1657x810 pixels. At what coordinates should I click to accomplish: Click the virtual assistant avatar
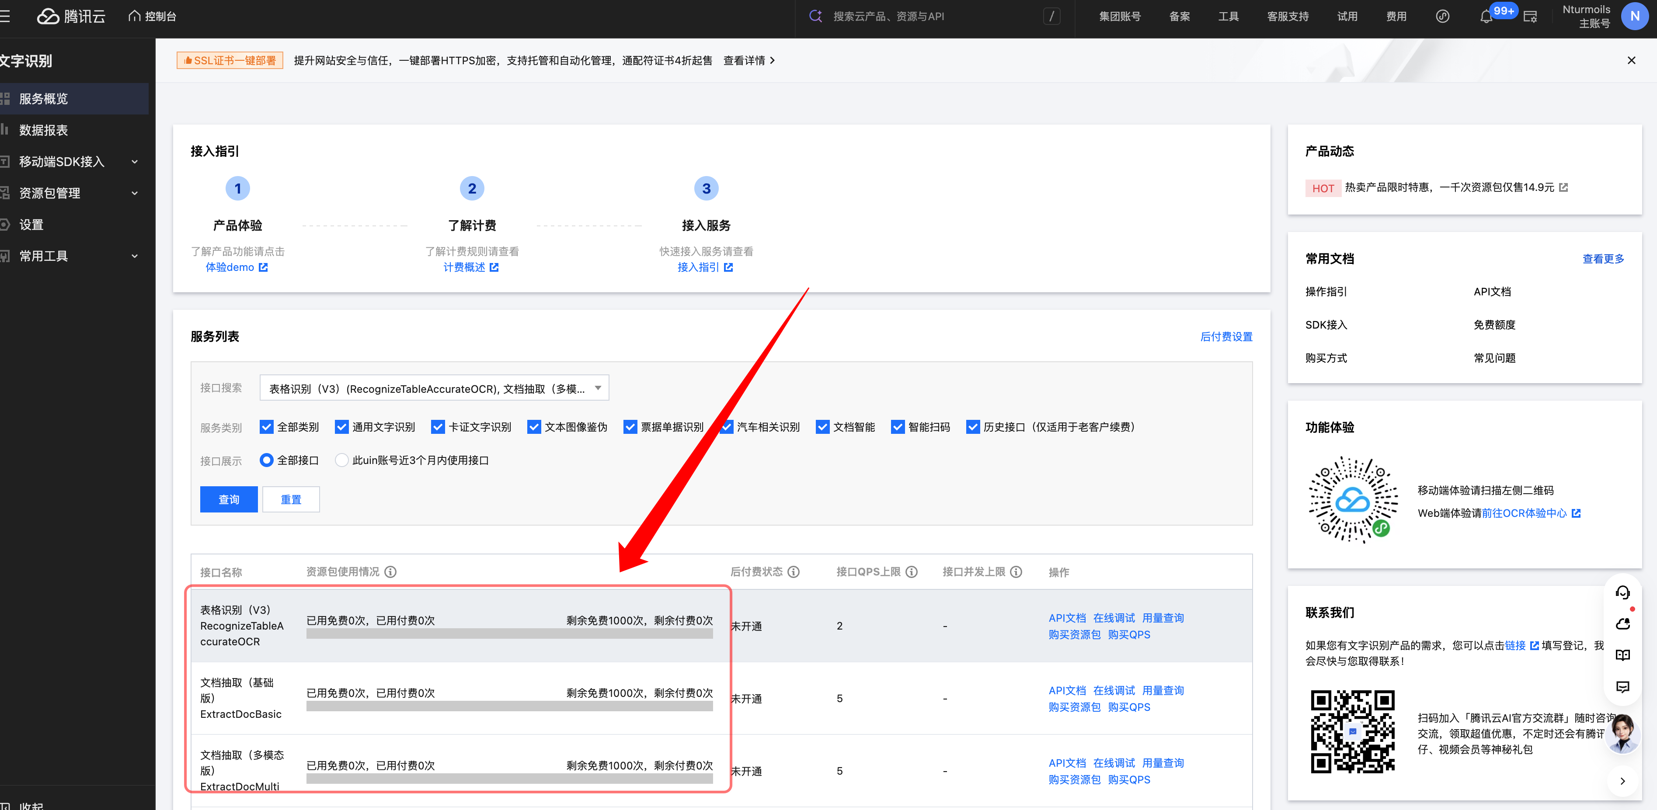tap(1622, 734)
